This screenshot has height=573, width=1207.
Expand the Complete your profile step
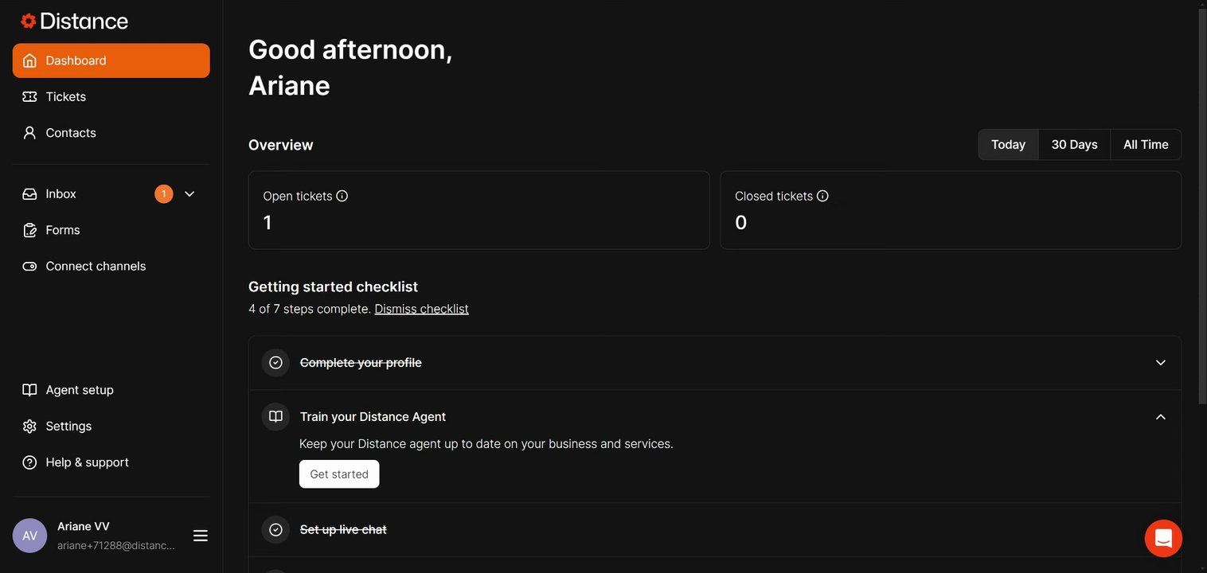pyautogui.click(x=1160, y=363)
